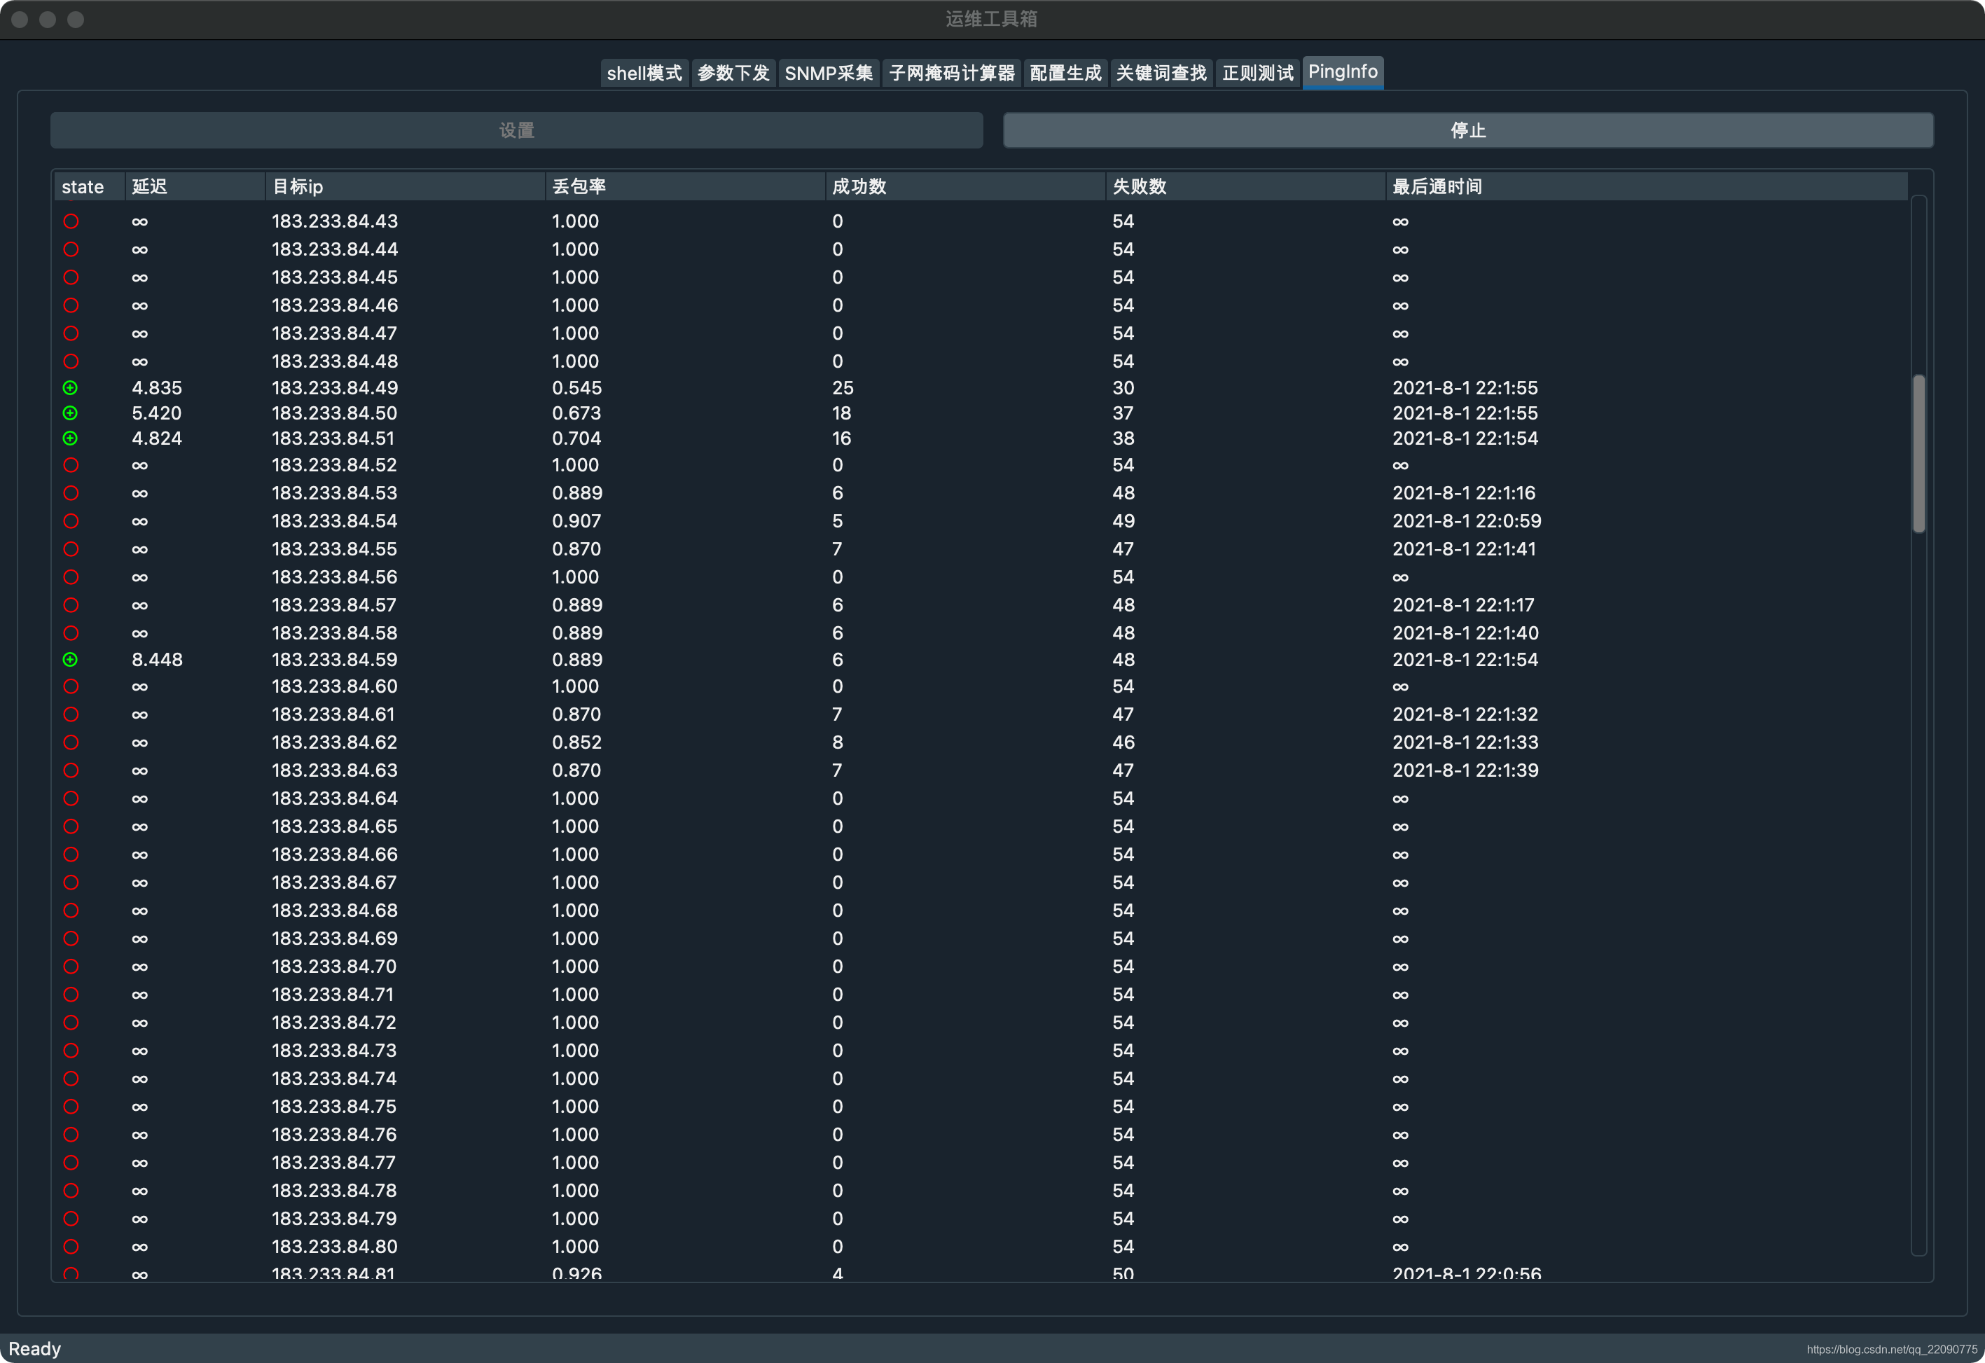Click the red state icon for 183.233.84.80
Screen dimensions: 1985x1363
(71, 1247)
